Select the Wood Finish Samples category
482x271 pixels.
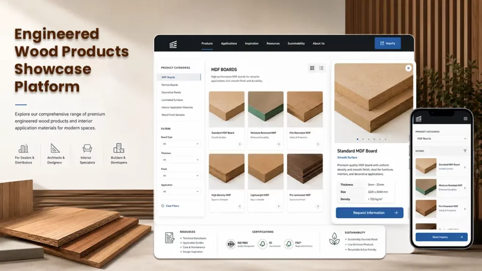point(173,115)
